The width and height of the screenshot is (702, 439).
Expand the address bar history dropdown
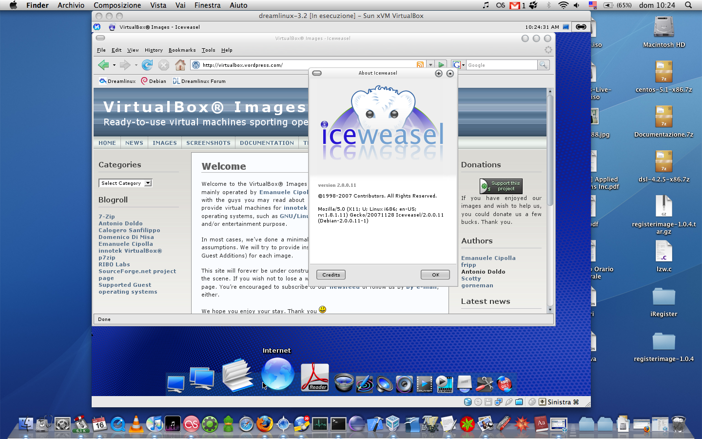(x=430, y=65)
